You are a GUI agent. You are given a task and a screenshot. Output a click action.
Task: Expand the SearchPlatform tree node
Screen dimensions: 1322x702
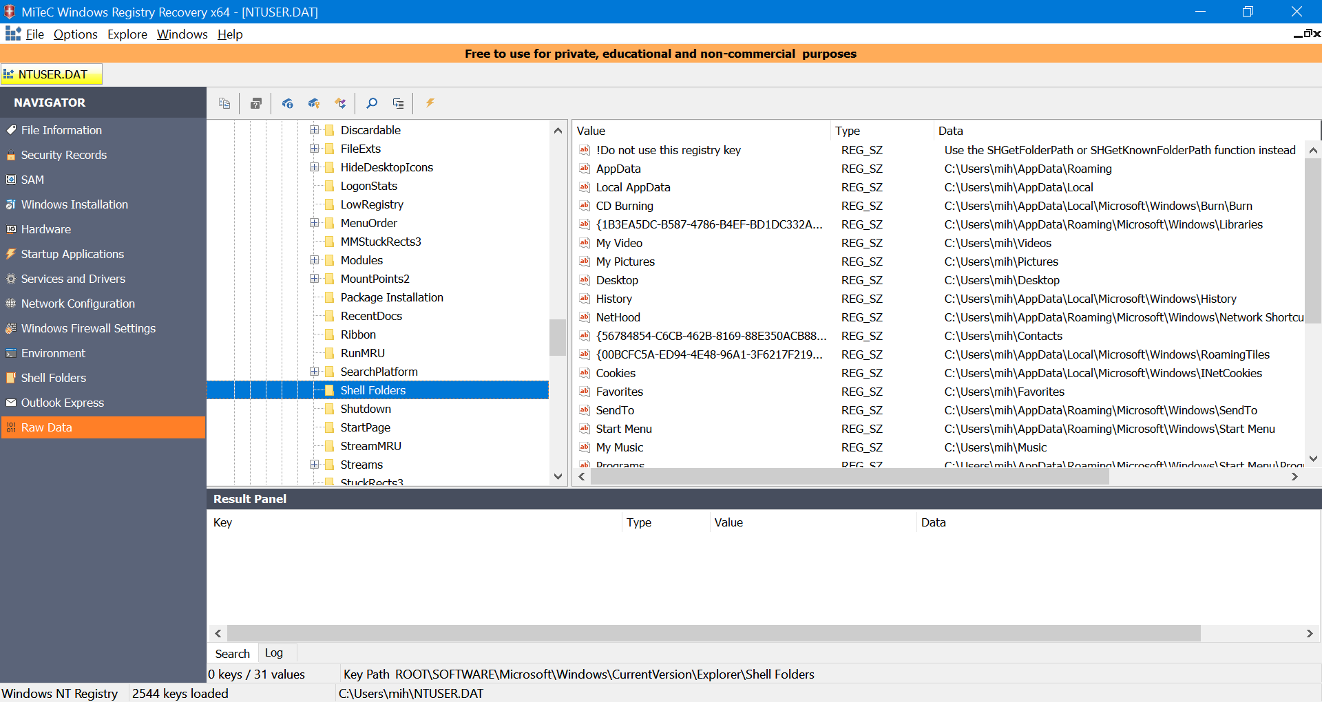314,372
